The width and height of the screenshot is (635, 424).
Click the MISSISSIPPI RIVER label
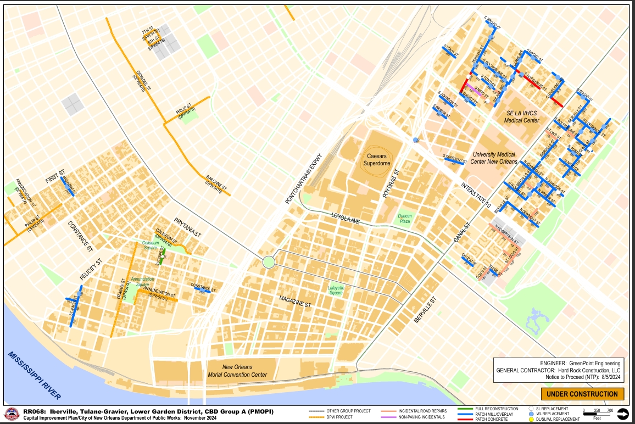click(35, 376)
